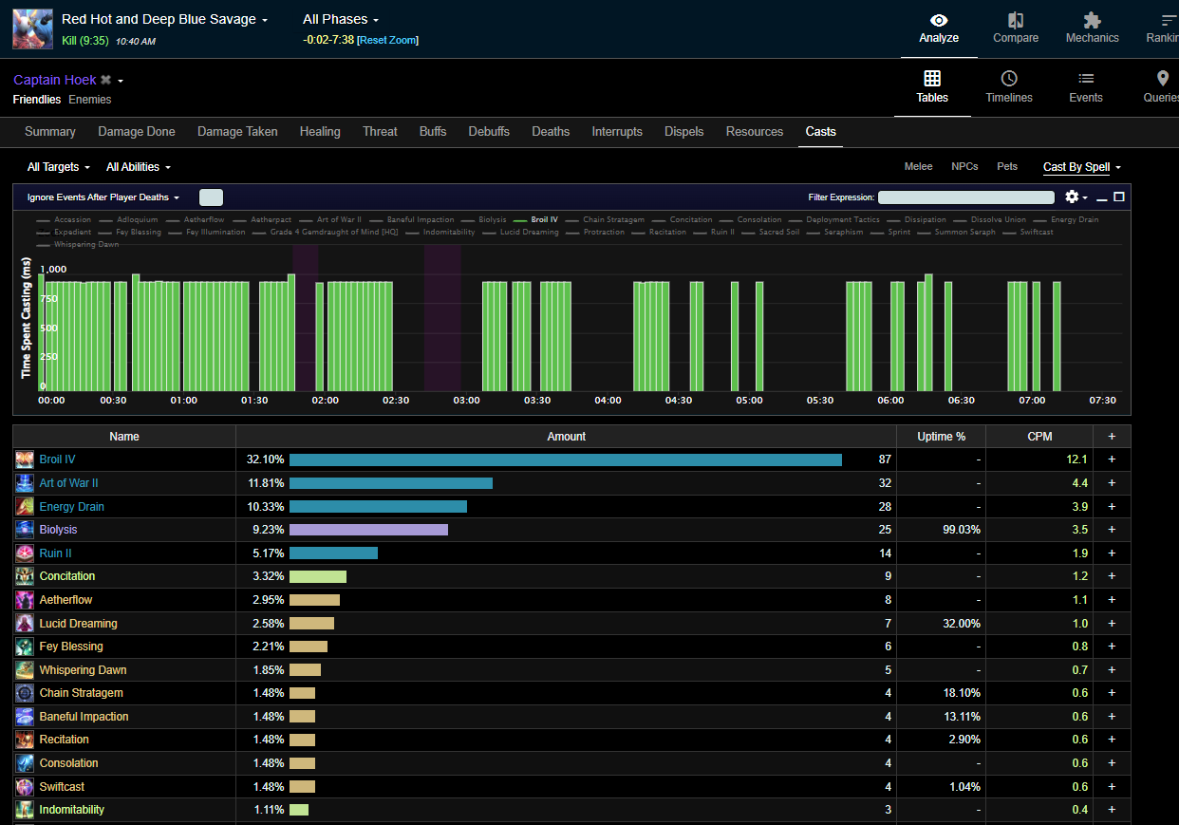Screen dimensions: 1179x825
Task: Click the Broil IV amount bar
Action: pyautogui.click(x=565, y=459)
